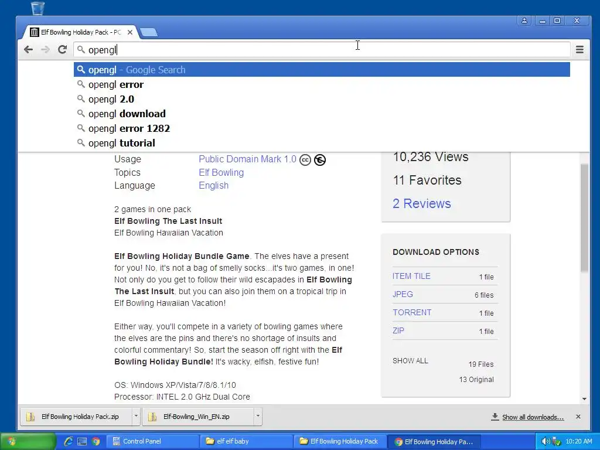Click the scrollbar down arrow

click(584, 398)
